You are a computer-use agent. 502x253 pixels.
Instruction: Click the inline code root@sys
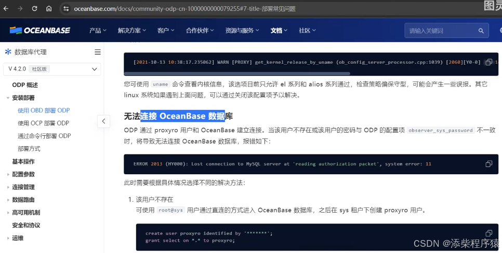click(x=170, y=210)
